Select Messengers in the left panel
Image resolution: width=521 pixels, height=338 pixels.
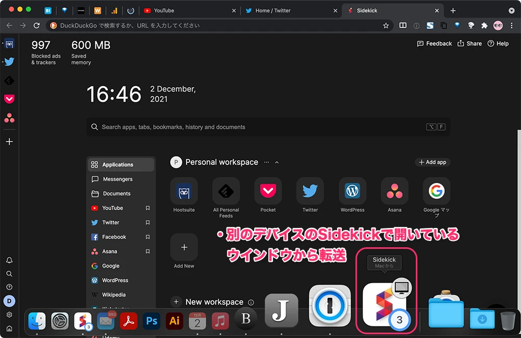[121, 179]
